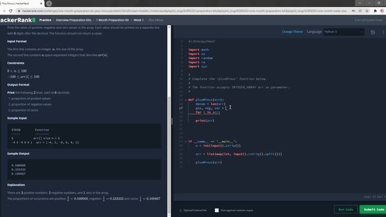Screen dimensions: 386x217
Task: Go to Practice in the breadcrumb
Action: pos(45,20)
